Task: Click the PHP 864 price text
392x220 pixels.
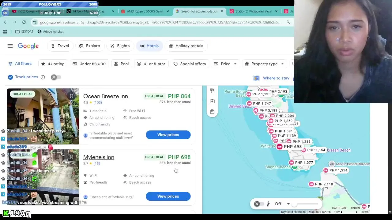Action: point(179,96)
